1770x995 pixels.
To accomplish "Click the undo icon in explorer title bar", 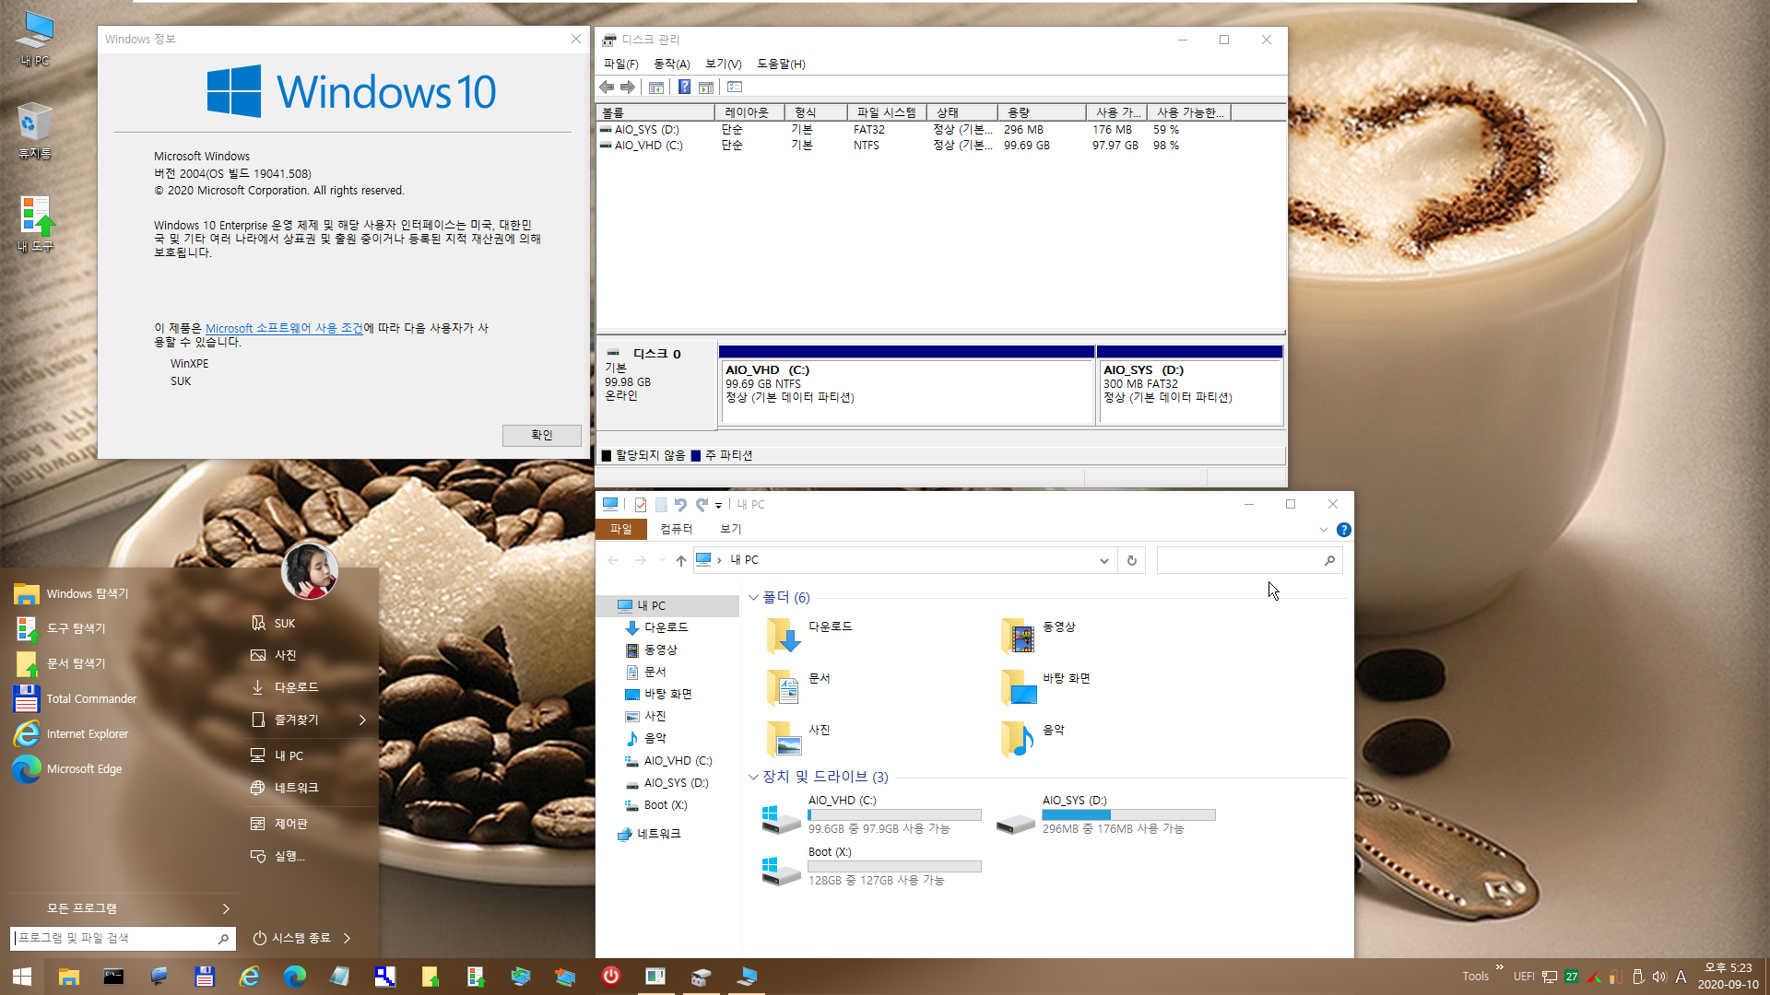I will pyautogui.click(x=680, y=505).
